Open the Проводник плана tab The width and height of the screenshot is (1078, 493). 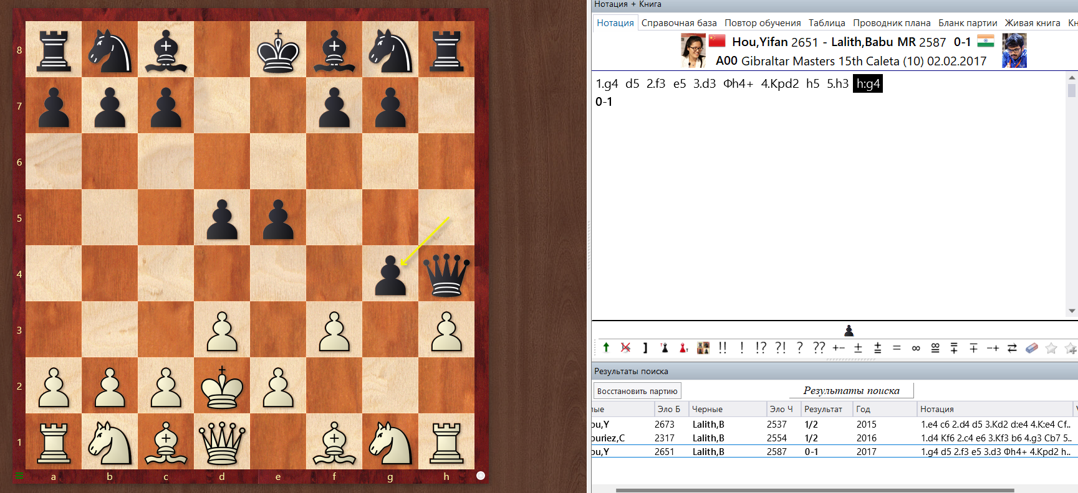(892, 23)
